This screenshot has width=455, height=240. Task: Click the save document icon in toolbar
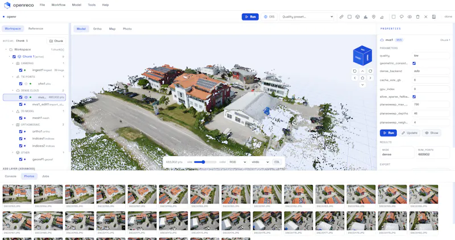point(434,17)
